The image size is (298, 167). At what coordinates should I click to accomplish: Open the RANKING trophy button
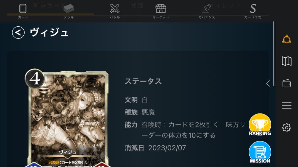pos(260,125)
